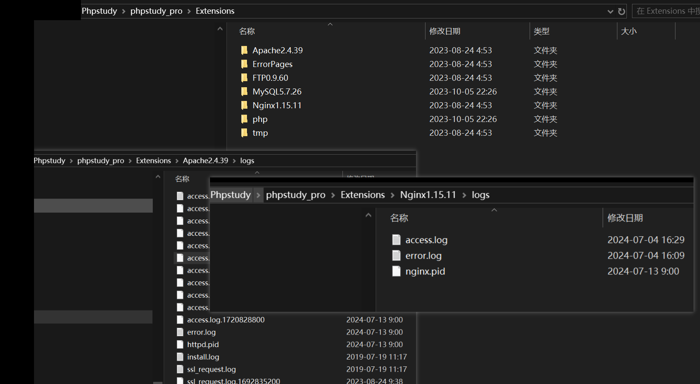Select ssl_request.log in Apache logs

click(211, 369)
